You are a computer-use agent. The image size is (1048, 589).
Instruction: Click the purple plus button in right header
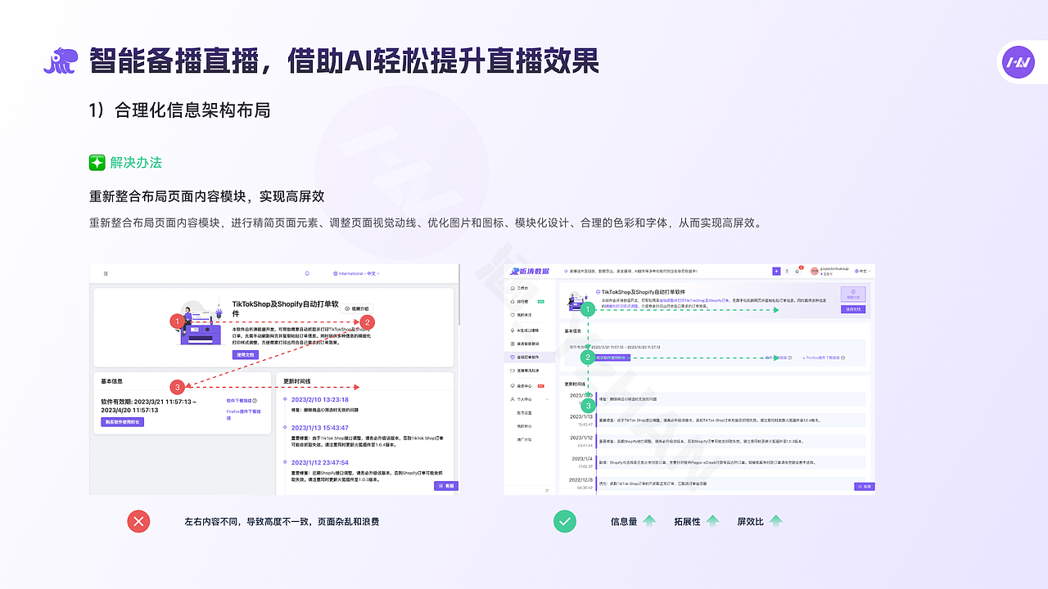coord(776,271)
